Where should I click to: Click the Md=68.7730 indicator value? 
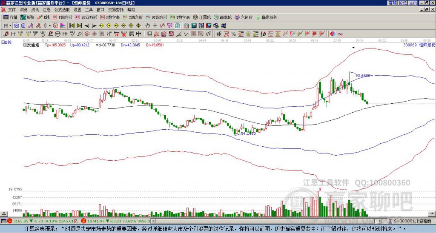105,45
